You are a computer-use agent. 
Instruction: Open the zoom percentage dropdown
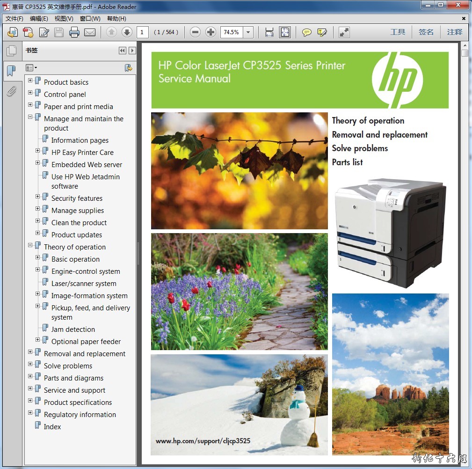[x=248, y=32]
